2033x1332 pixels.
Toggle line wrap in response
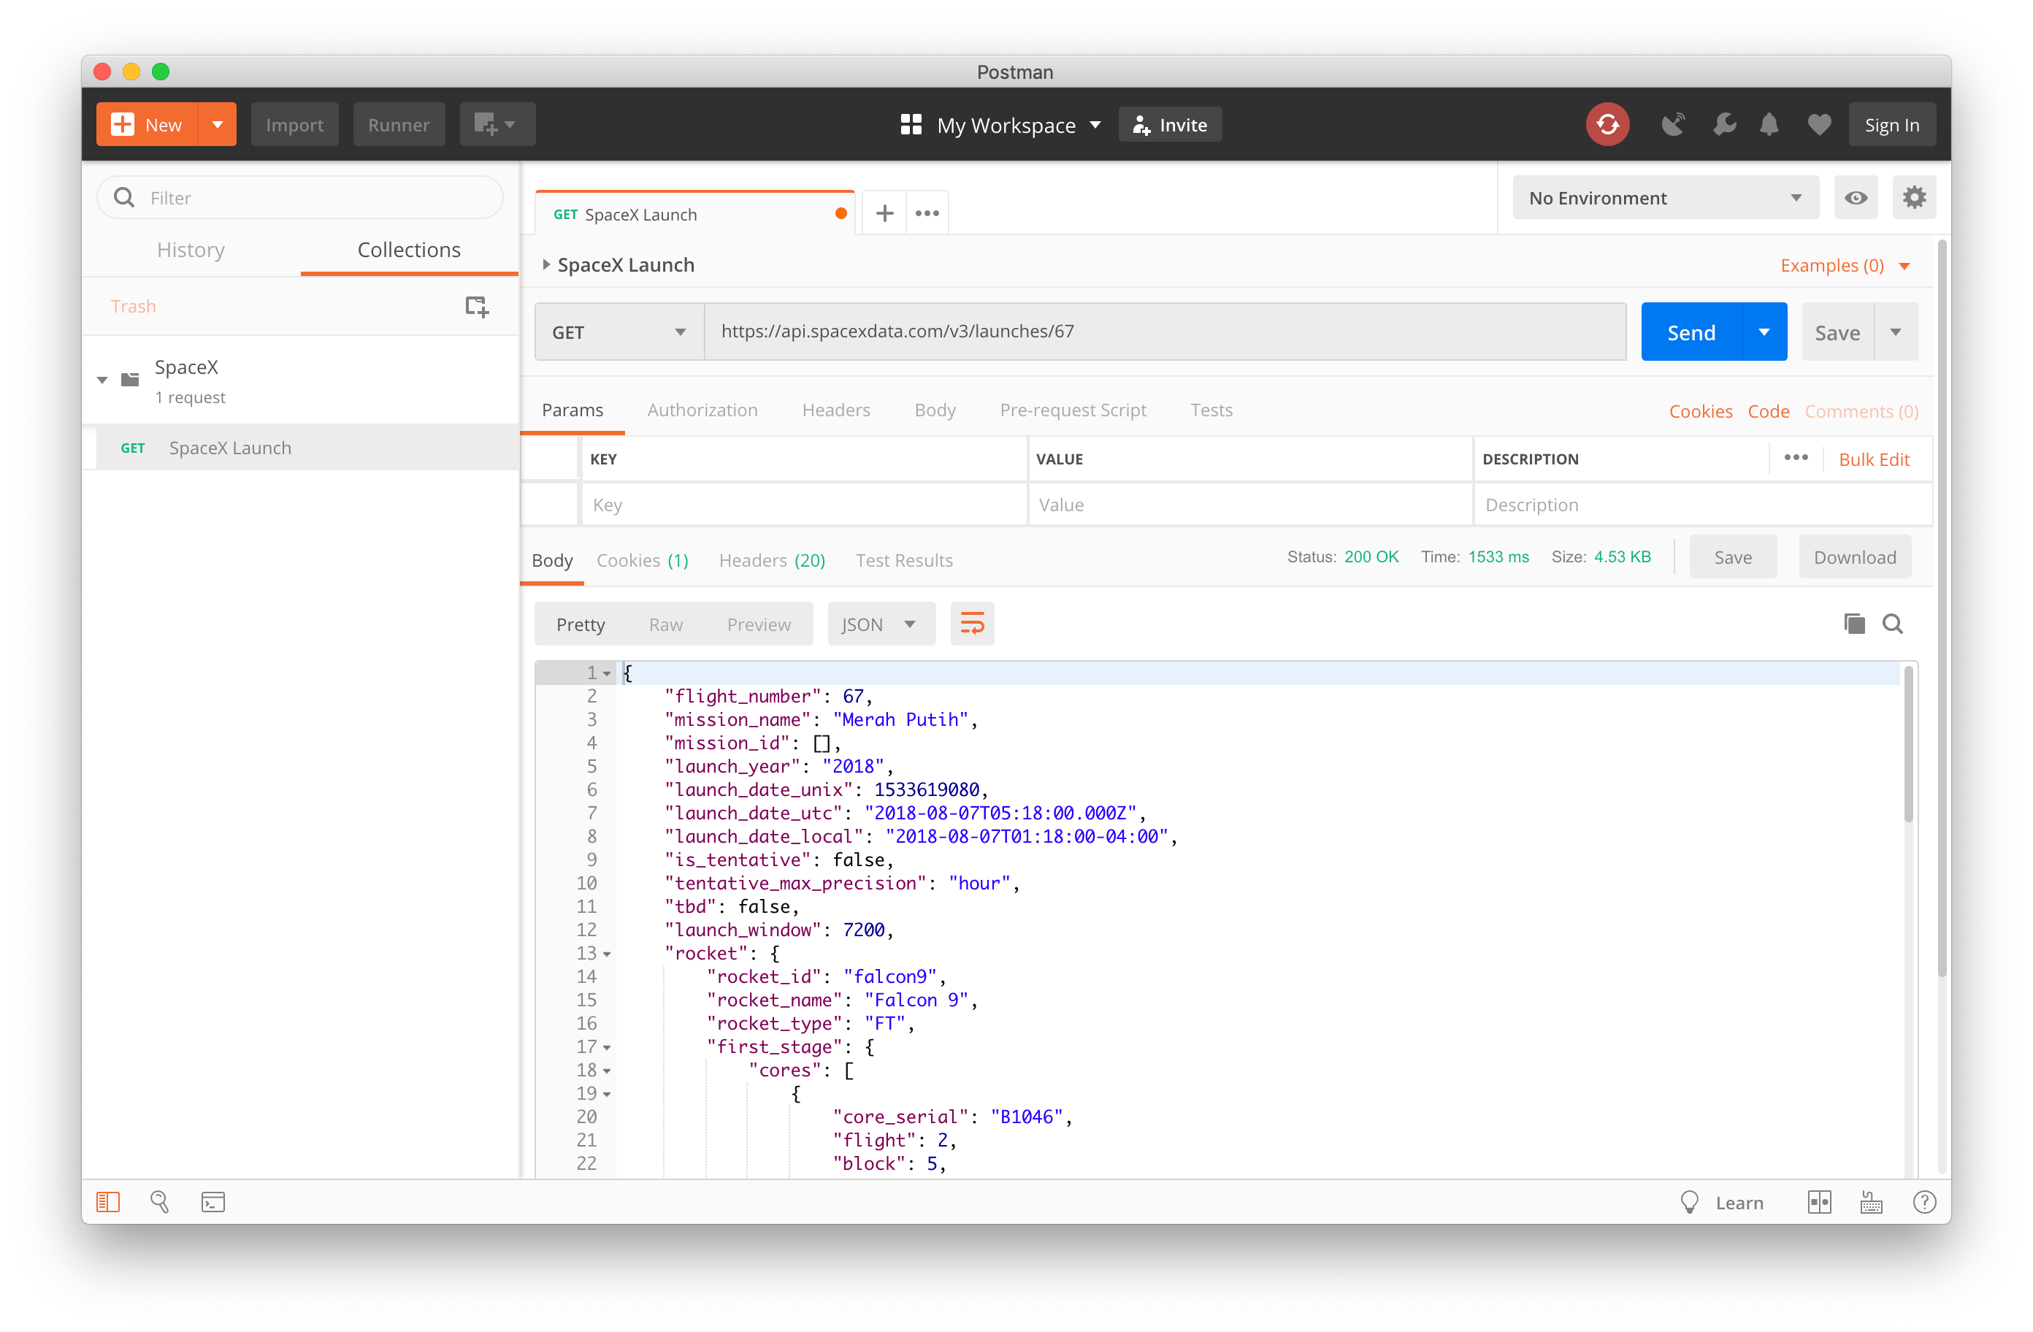click(x=972, y=624)
